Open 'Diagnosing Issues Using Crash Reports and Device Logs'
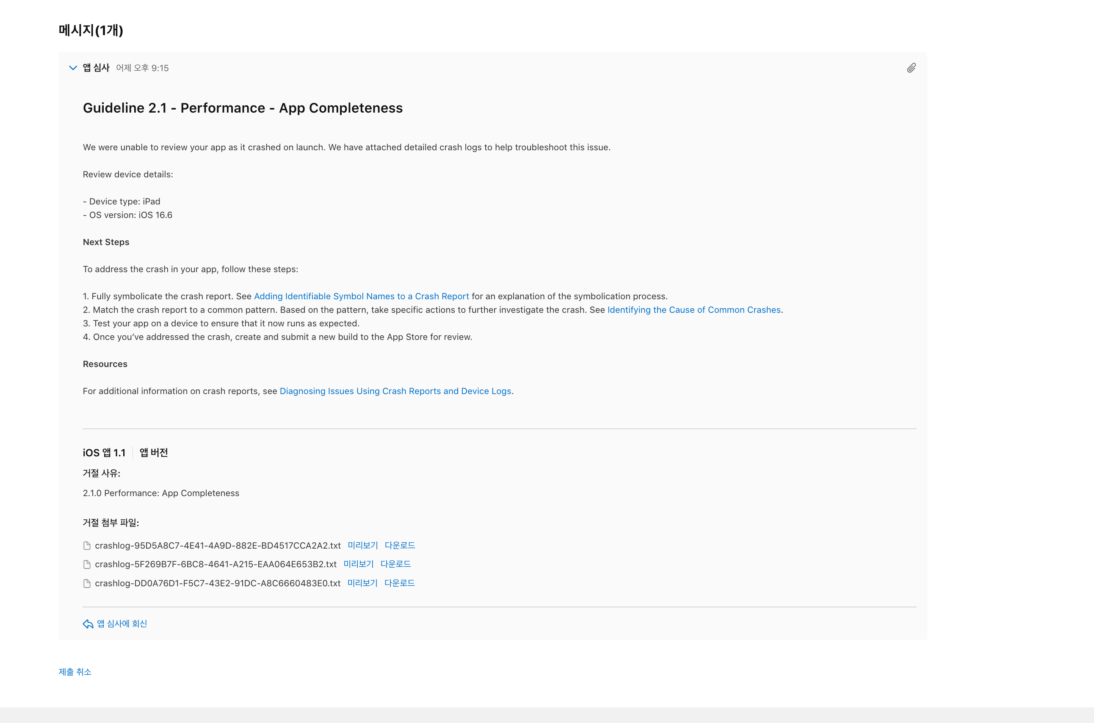1094x723 pixels. [395, 391]
